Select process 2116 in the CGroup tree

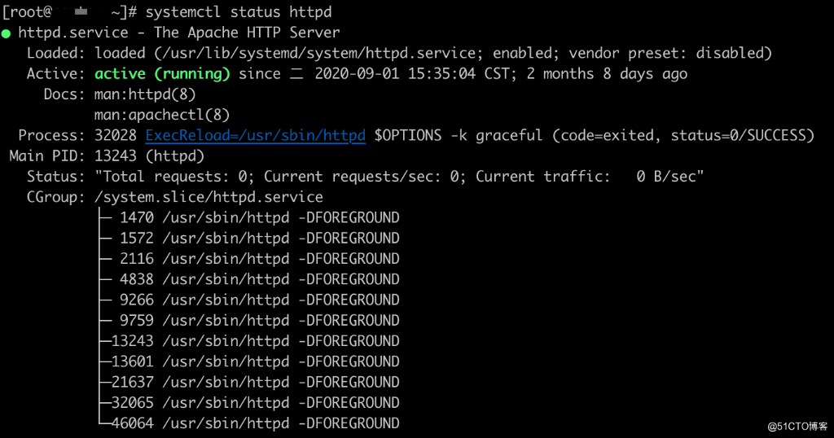click(260, 259)
